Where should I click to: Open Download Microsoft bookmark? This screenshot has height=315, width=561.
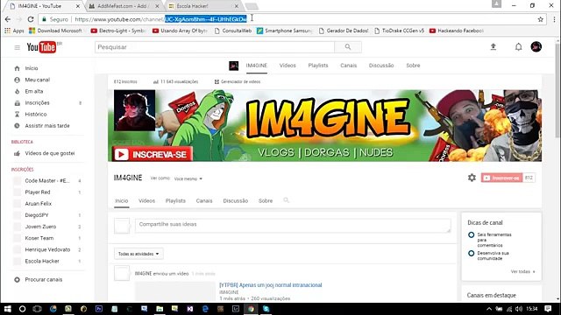pyautogui.click(x=55, y=31)
